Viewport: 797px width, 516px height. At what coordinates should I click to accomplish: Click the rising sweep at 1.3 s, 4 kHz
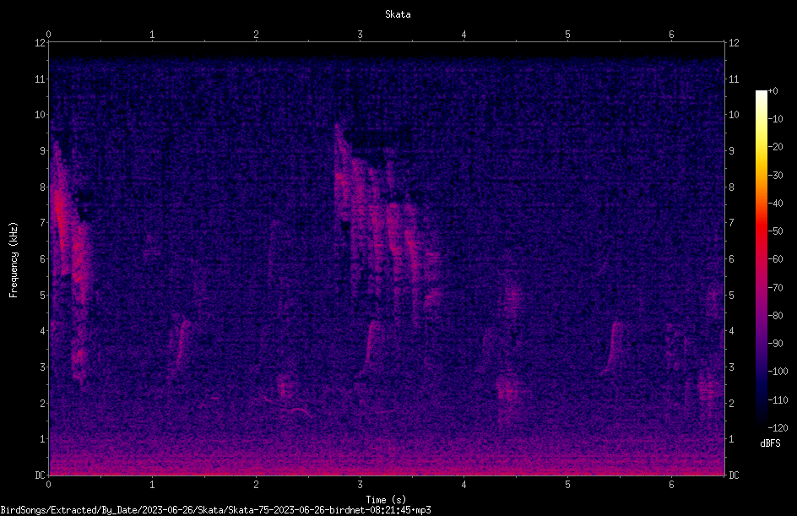pos(182,343)
